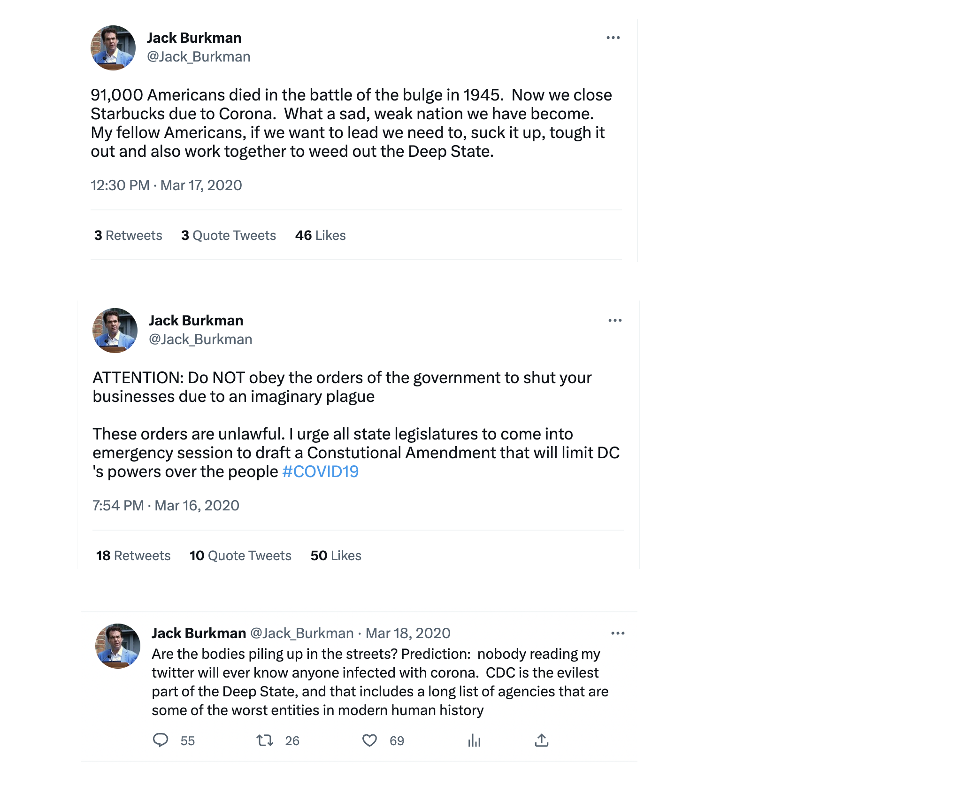The height and width of the screenshot is (802, 966).
Task: Open more options on Mar 18 tweet
Action: click(x=618, y=633)
